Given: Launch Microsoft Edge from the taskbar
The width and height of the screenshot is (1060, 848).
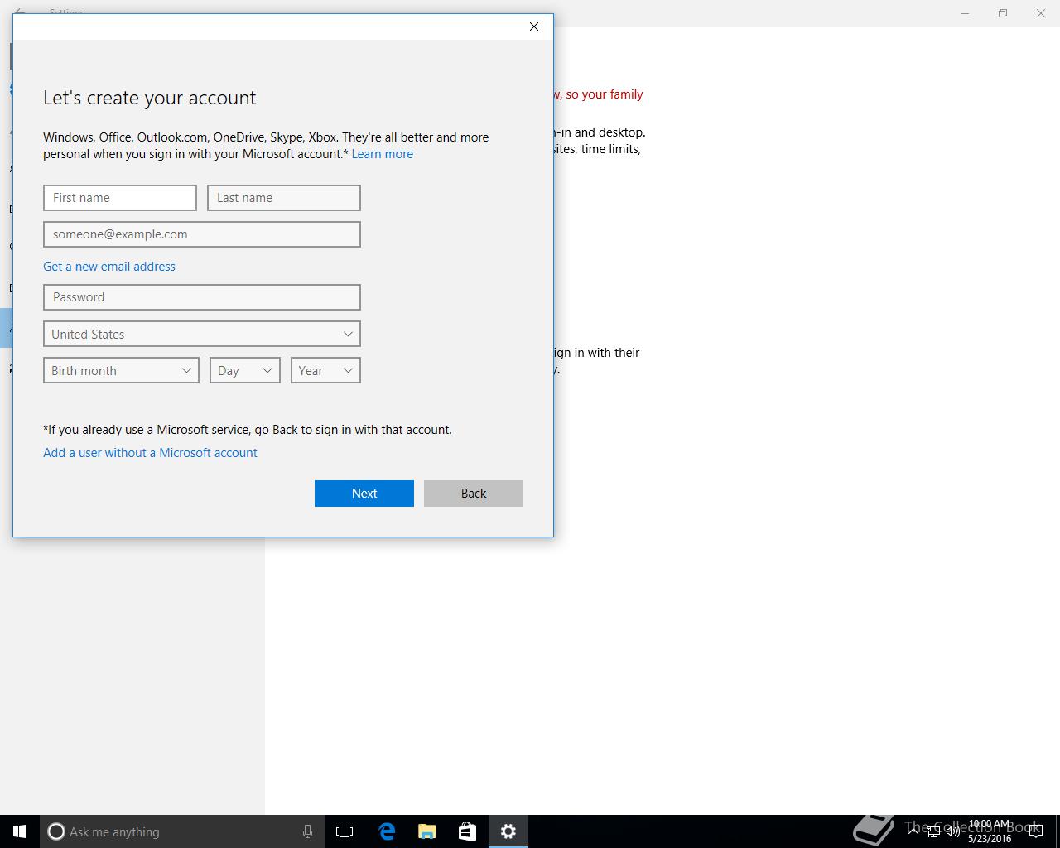Looking at the screenshot, I should 387,831.
